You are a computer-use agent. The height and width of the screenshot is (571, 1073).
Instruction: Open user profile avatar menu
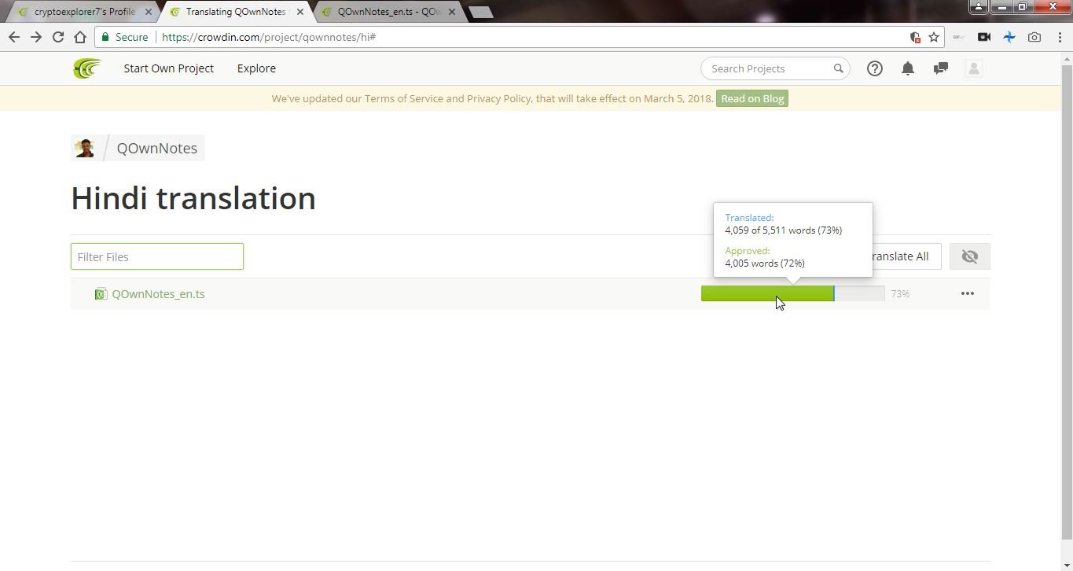pos(973,68)
